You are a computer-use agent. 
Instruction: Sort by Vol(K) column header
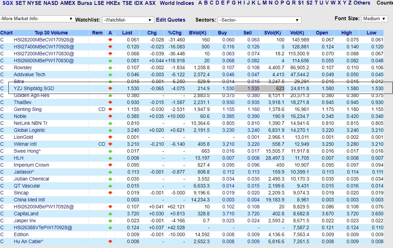coord(297,33)
